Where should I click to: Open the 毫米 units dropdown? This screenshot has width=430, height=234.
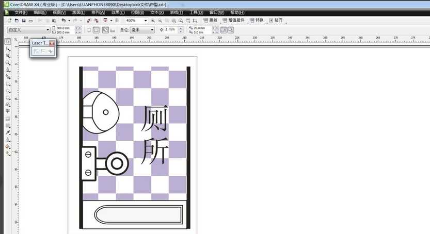coord(152,30)
